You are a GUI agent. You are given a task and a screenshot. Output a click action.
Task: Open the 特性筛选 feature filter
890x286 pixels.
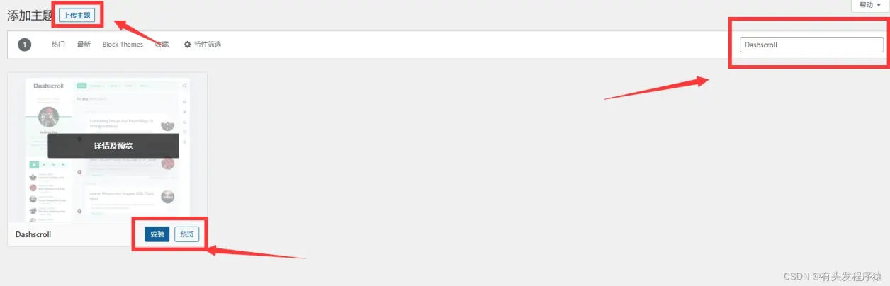pyautogui.click(x=203, y=45)
